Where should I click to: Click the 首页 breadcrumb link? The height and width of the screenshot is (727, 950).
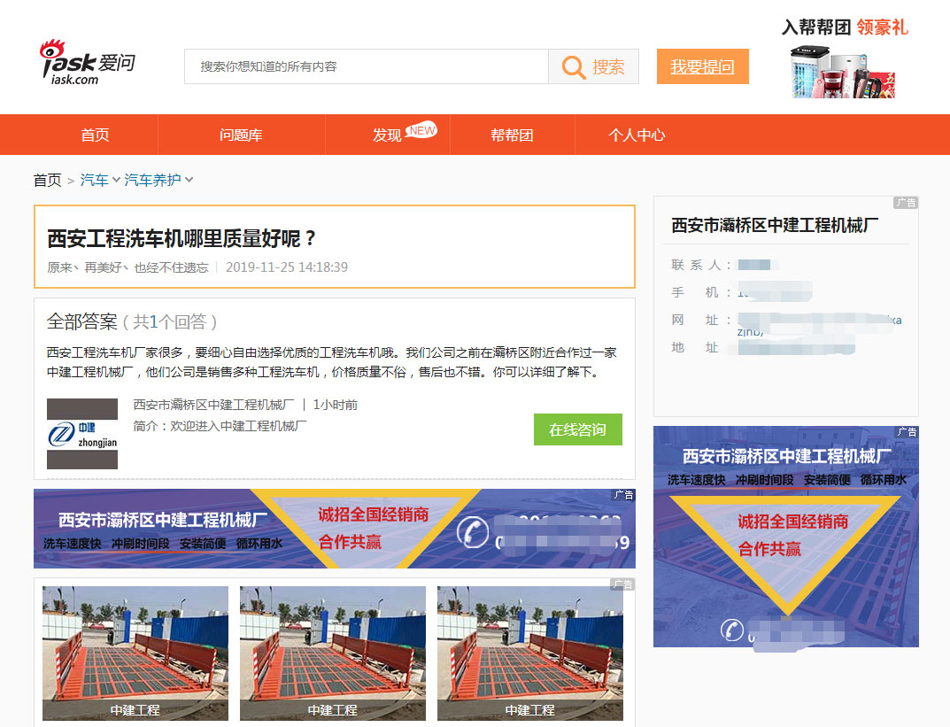[x=47, y=180]
